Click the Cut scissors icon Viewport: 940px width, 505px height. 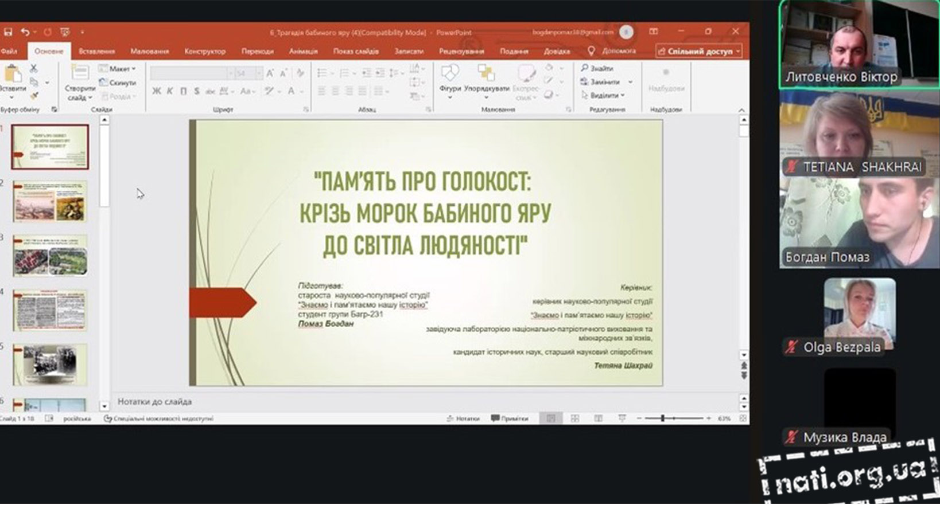[x=33, y=69]
